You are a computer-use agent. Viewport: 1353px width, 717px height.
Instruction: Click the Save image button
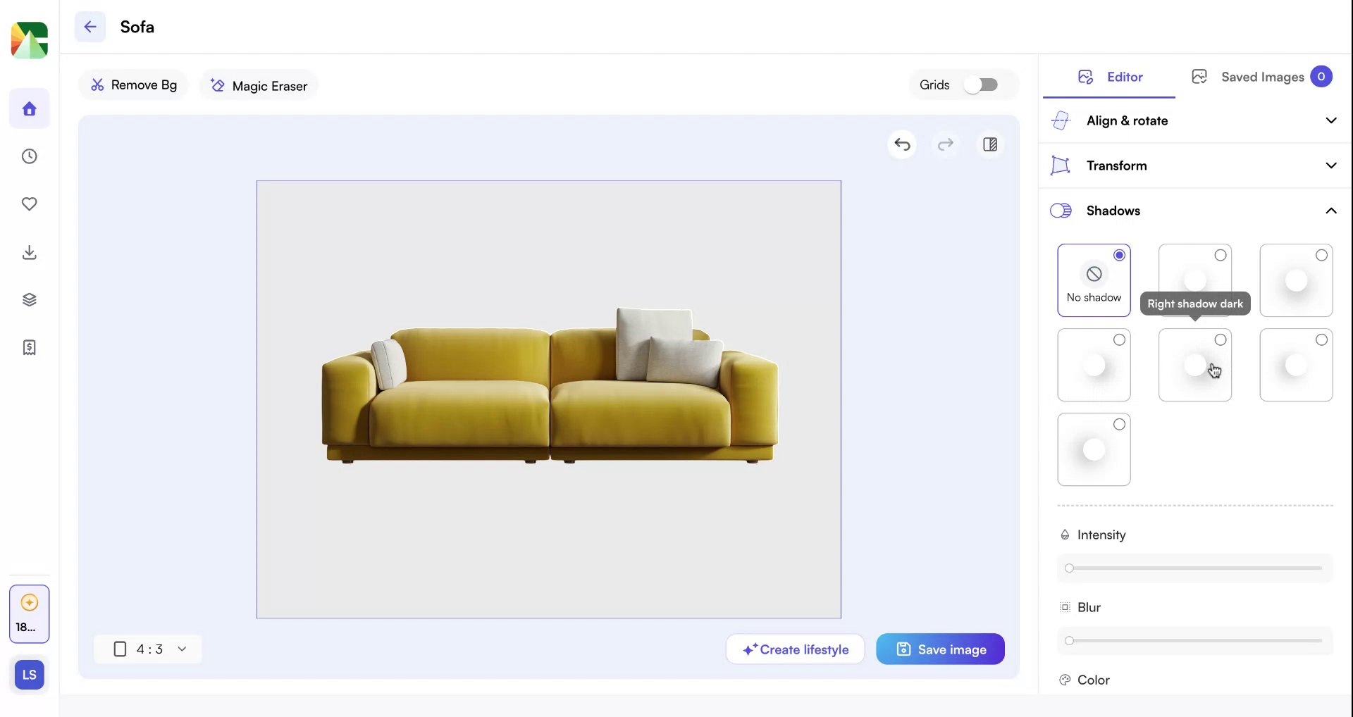point(940,649)
